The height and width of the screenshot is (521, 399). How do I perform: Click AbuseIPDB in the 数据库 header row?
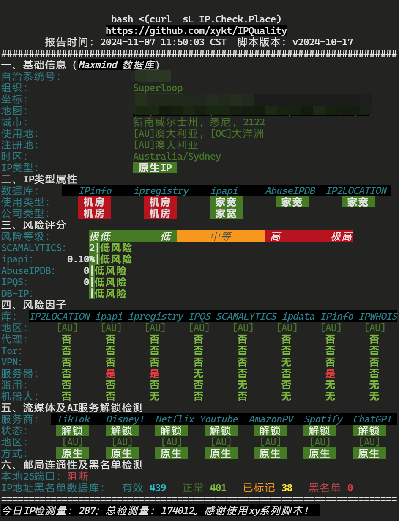point(290,190)
